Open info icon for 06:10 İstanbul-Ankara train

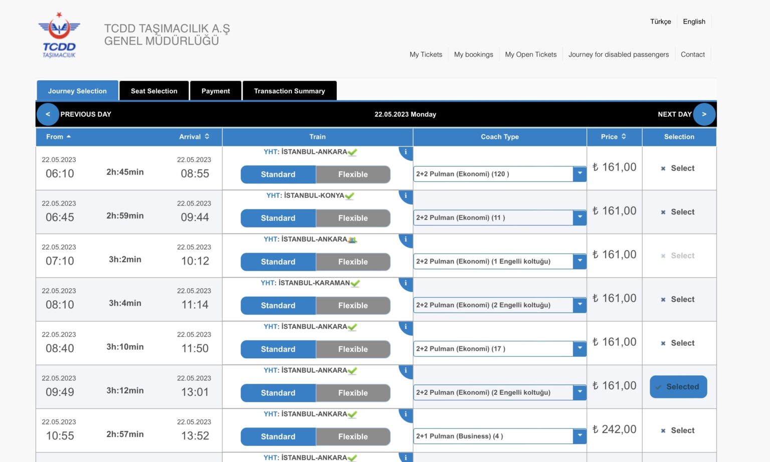[406, 152]
